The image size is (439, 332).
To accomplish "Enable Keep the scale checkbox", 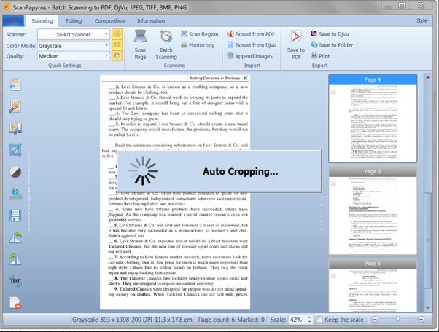I will tap(319, 320).
